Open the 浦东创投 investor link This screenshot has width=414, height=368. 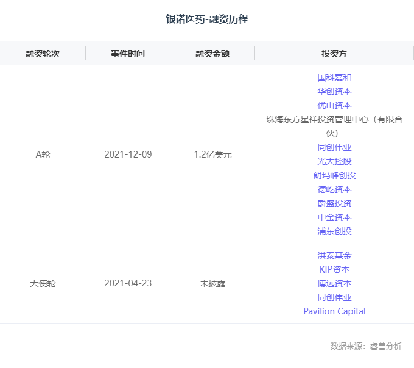[x=334, y=231]
